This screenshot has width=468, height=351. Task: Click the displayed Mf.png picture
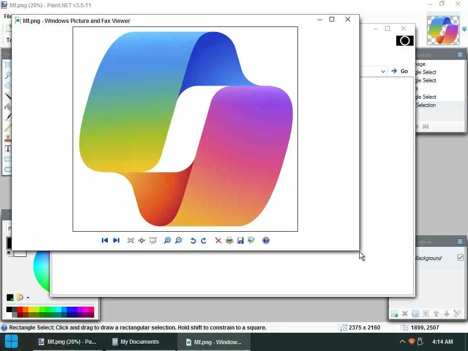coord(186,129)
